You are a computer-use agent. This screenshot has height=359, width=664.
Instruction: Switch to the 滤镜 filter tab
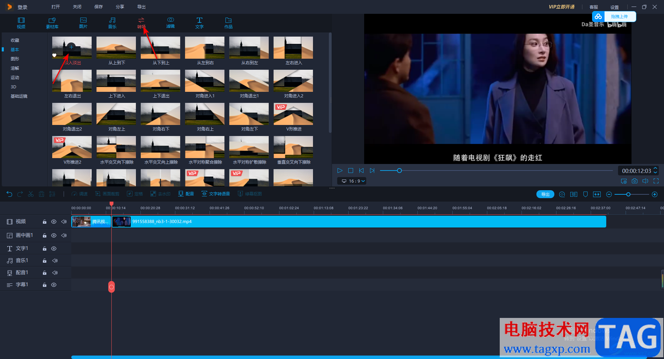[x=170, y=23]
